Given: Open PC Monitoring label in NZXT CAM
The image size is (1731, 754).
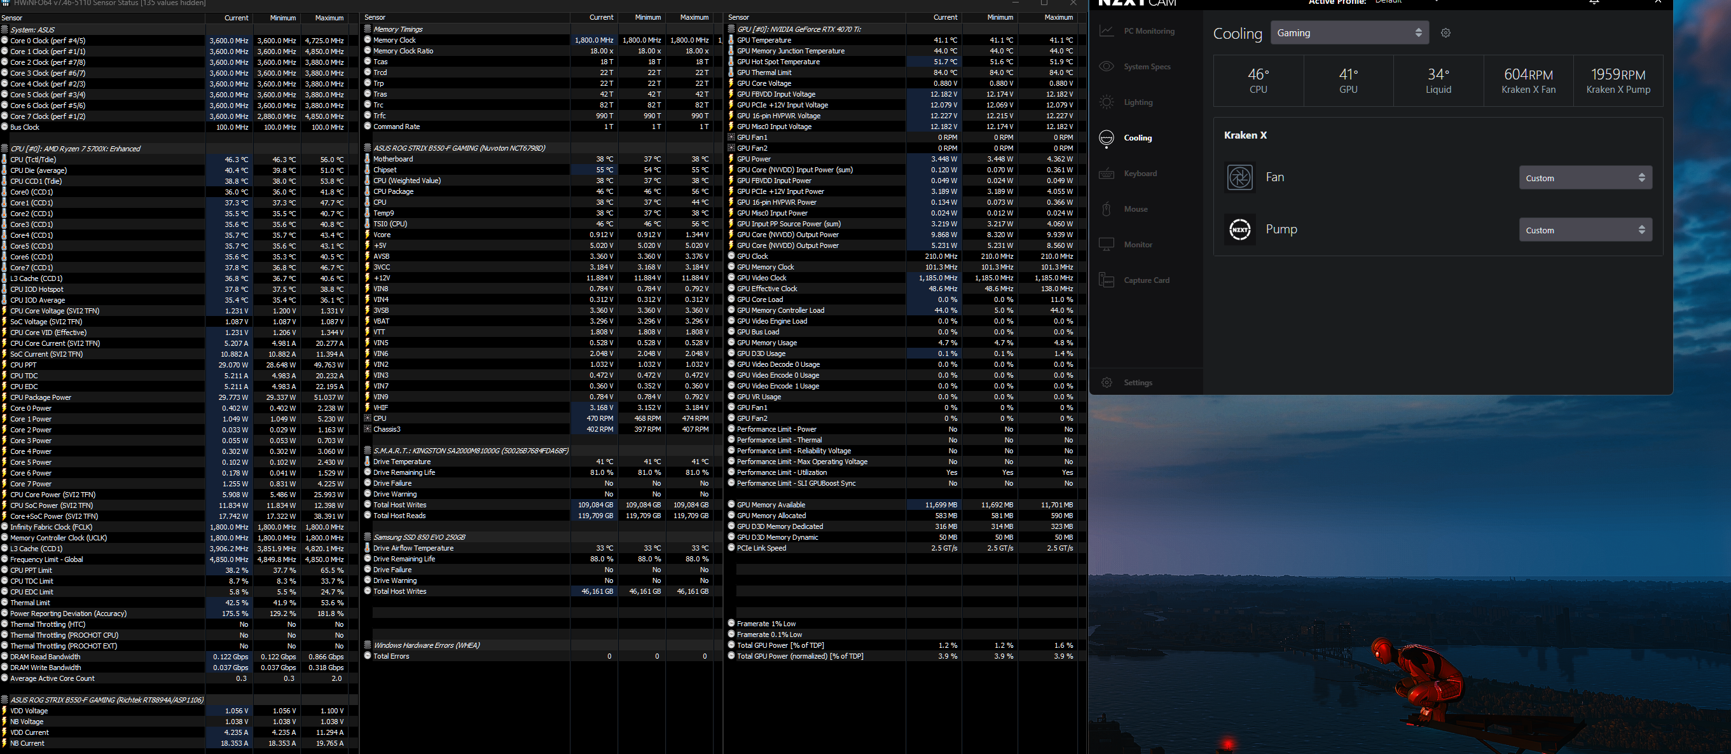Looking at the screenshot, I should pos(1149,31).
